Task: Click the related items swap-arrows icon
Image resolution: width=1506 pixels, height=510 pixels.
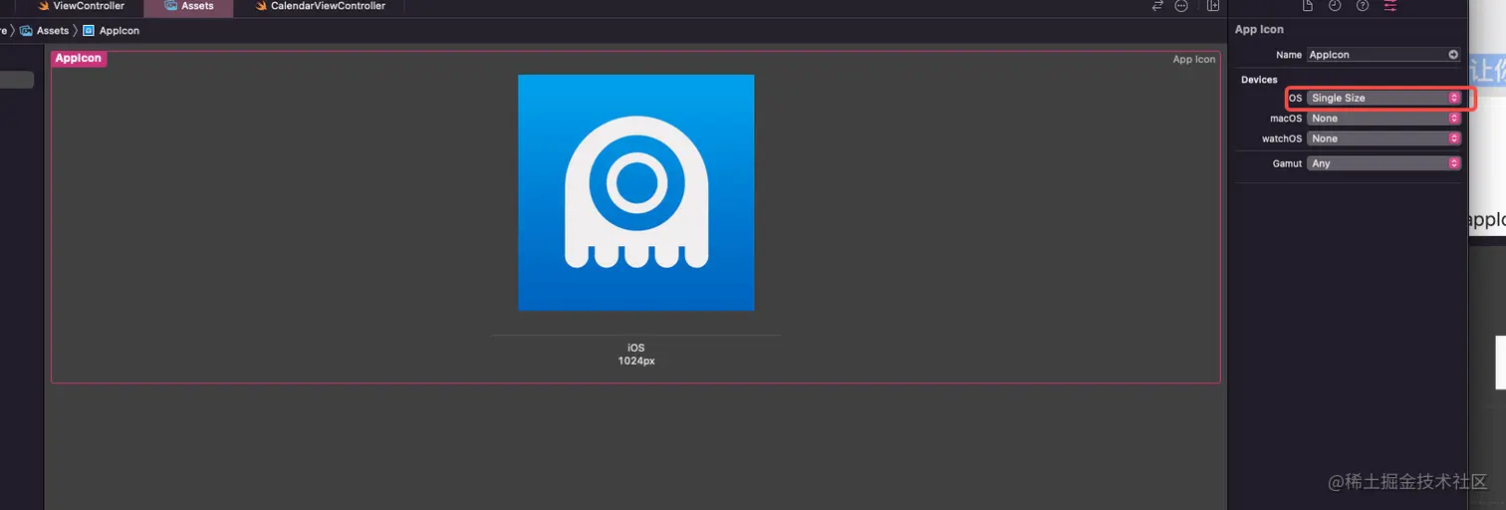Action: [x=1157, y=6]
